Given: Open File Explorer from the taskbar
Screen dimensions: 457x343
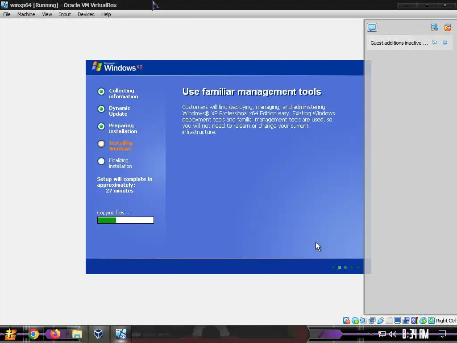Looking at the screenshot, I should [77, 334].
